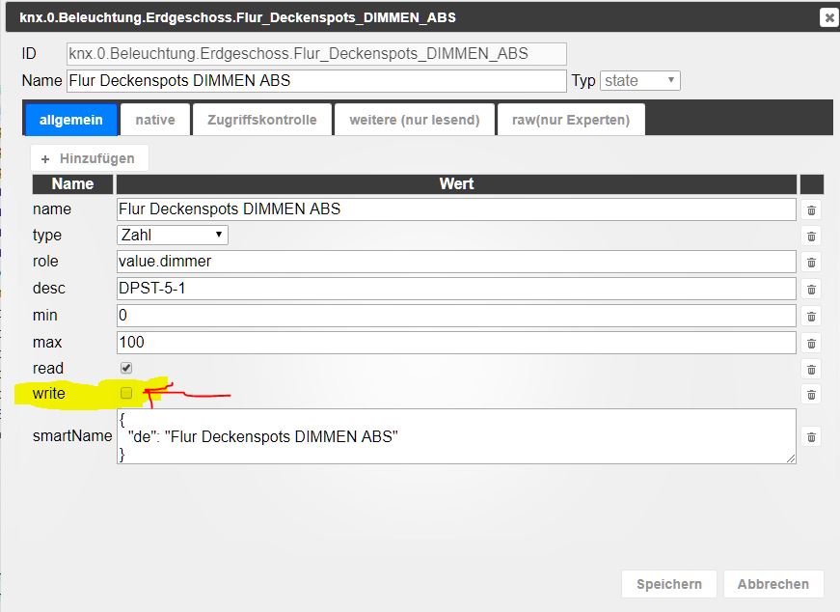Screen dimensions: 840x612
Task: Delete the read row with trash icon
Action: coord(812,370)
